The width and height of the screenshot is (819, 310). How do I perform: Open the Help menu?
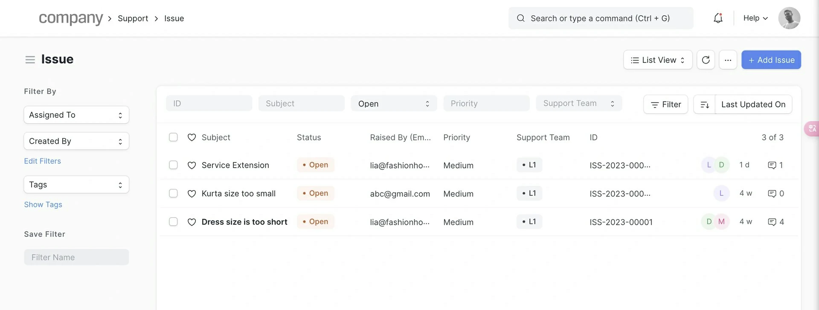tap(755, 18)
